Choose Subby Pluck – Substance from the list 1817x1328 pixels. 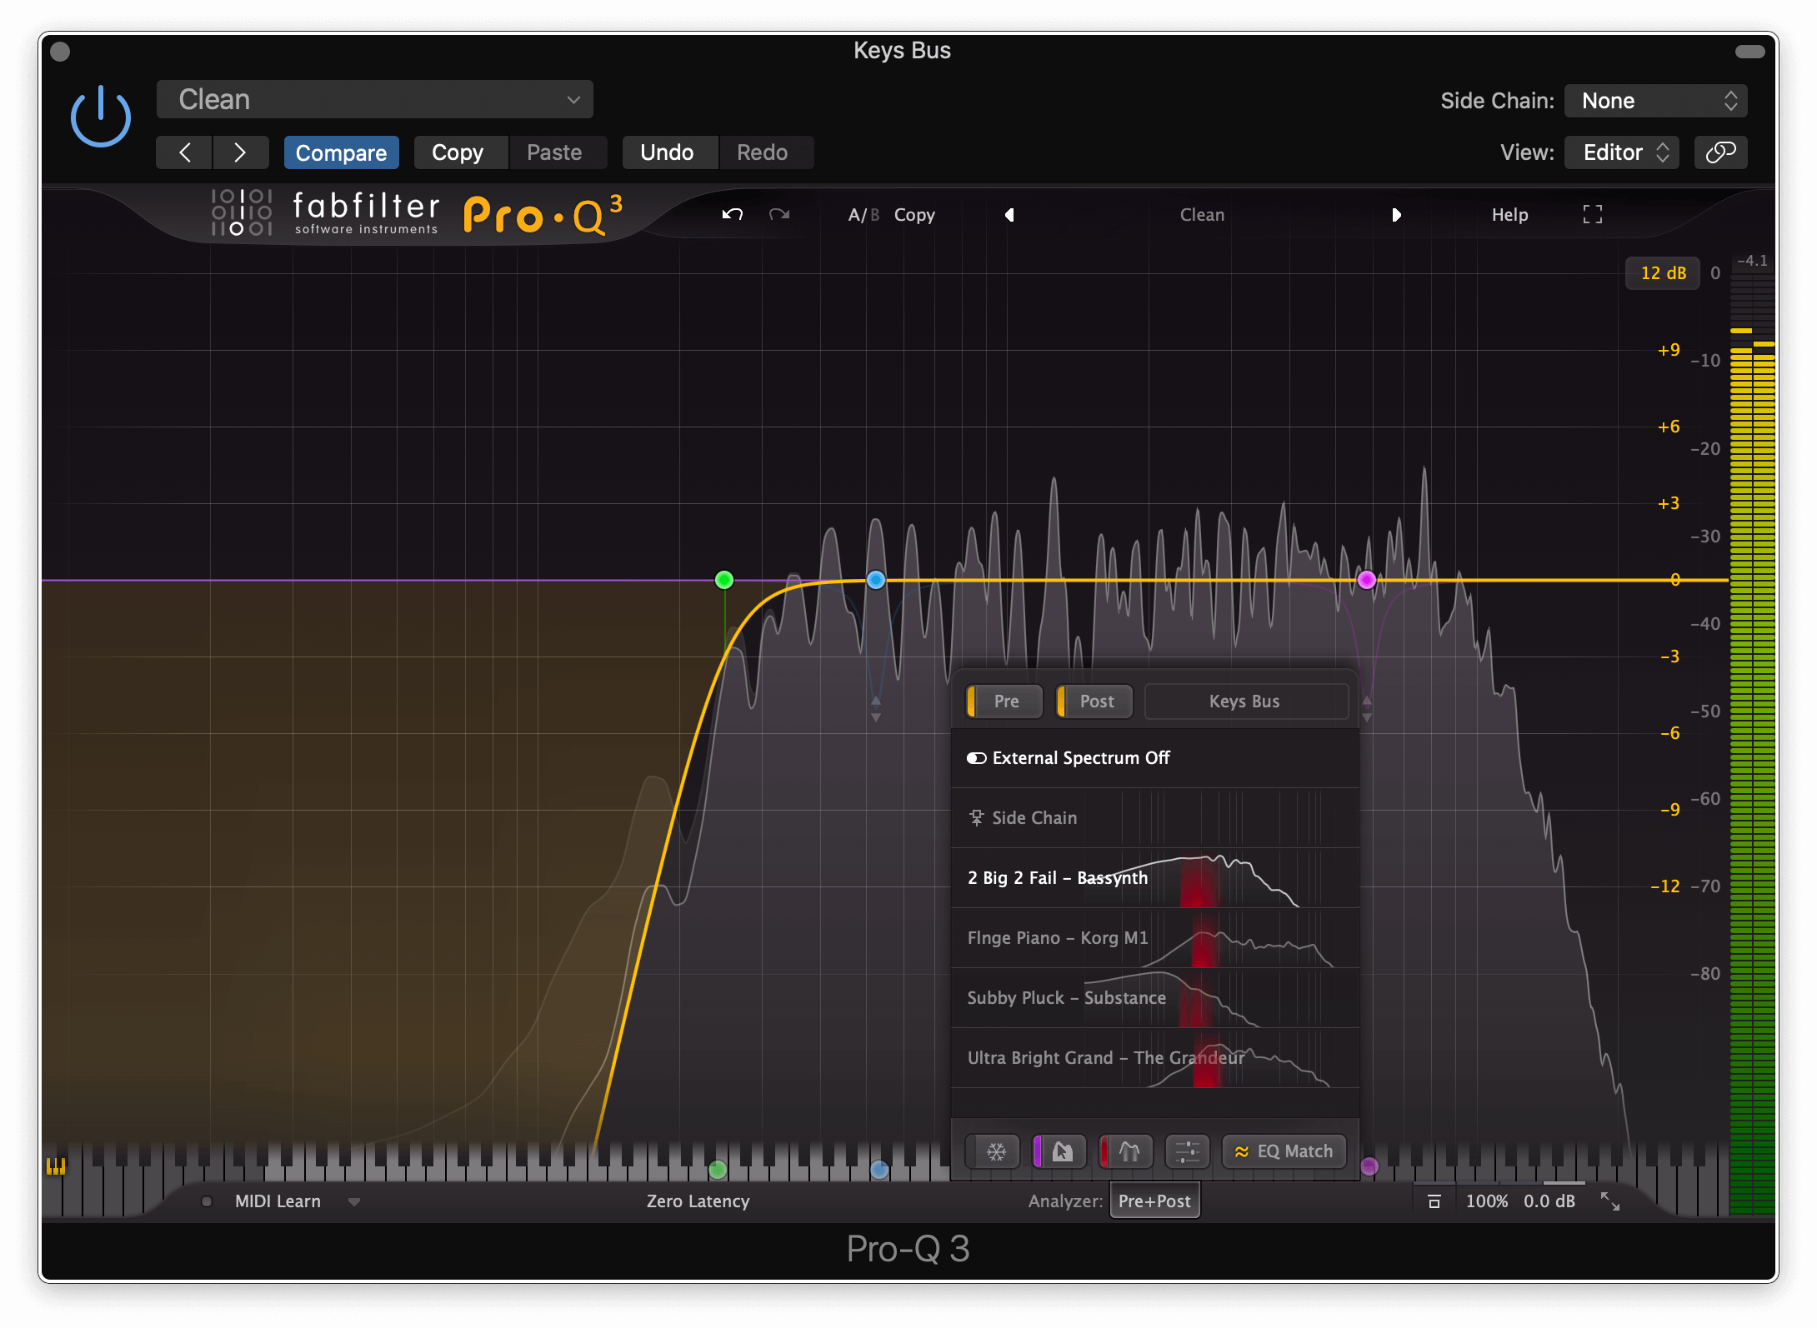point(1067,997)
